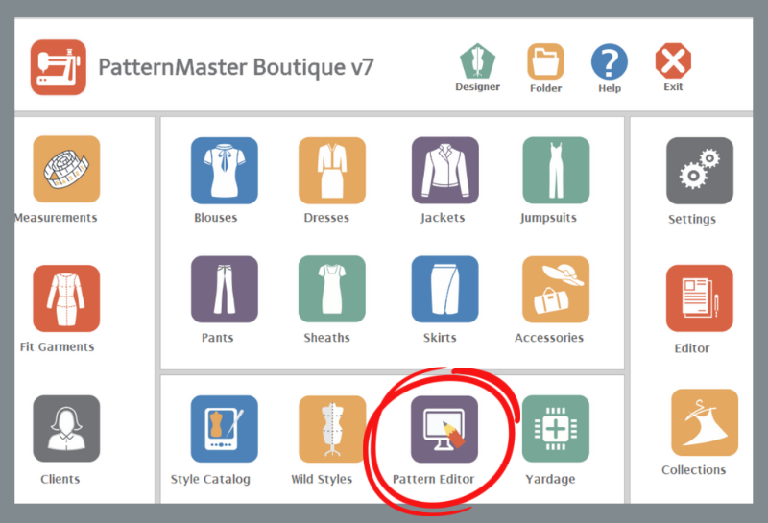
Task: Open the Fit Garments icon
Action: (x=66, y=298)
